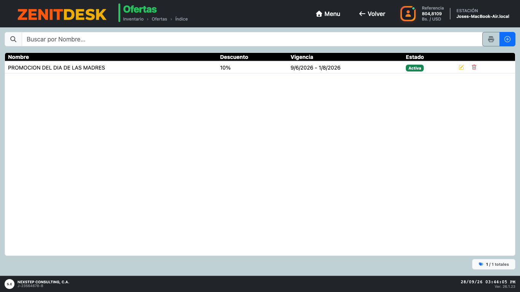Add a new offer with plus icon
Image resolution: width=520 pixels, height=292 pixels.
coord(507,39)
